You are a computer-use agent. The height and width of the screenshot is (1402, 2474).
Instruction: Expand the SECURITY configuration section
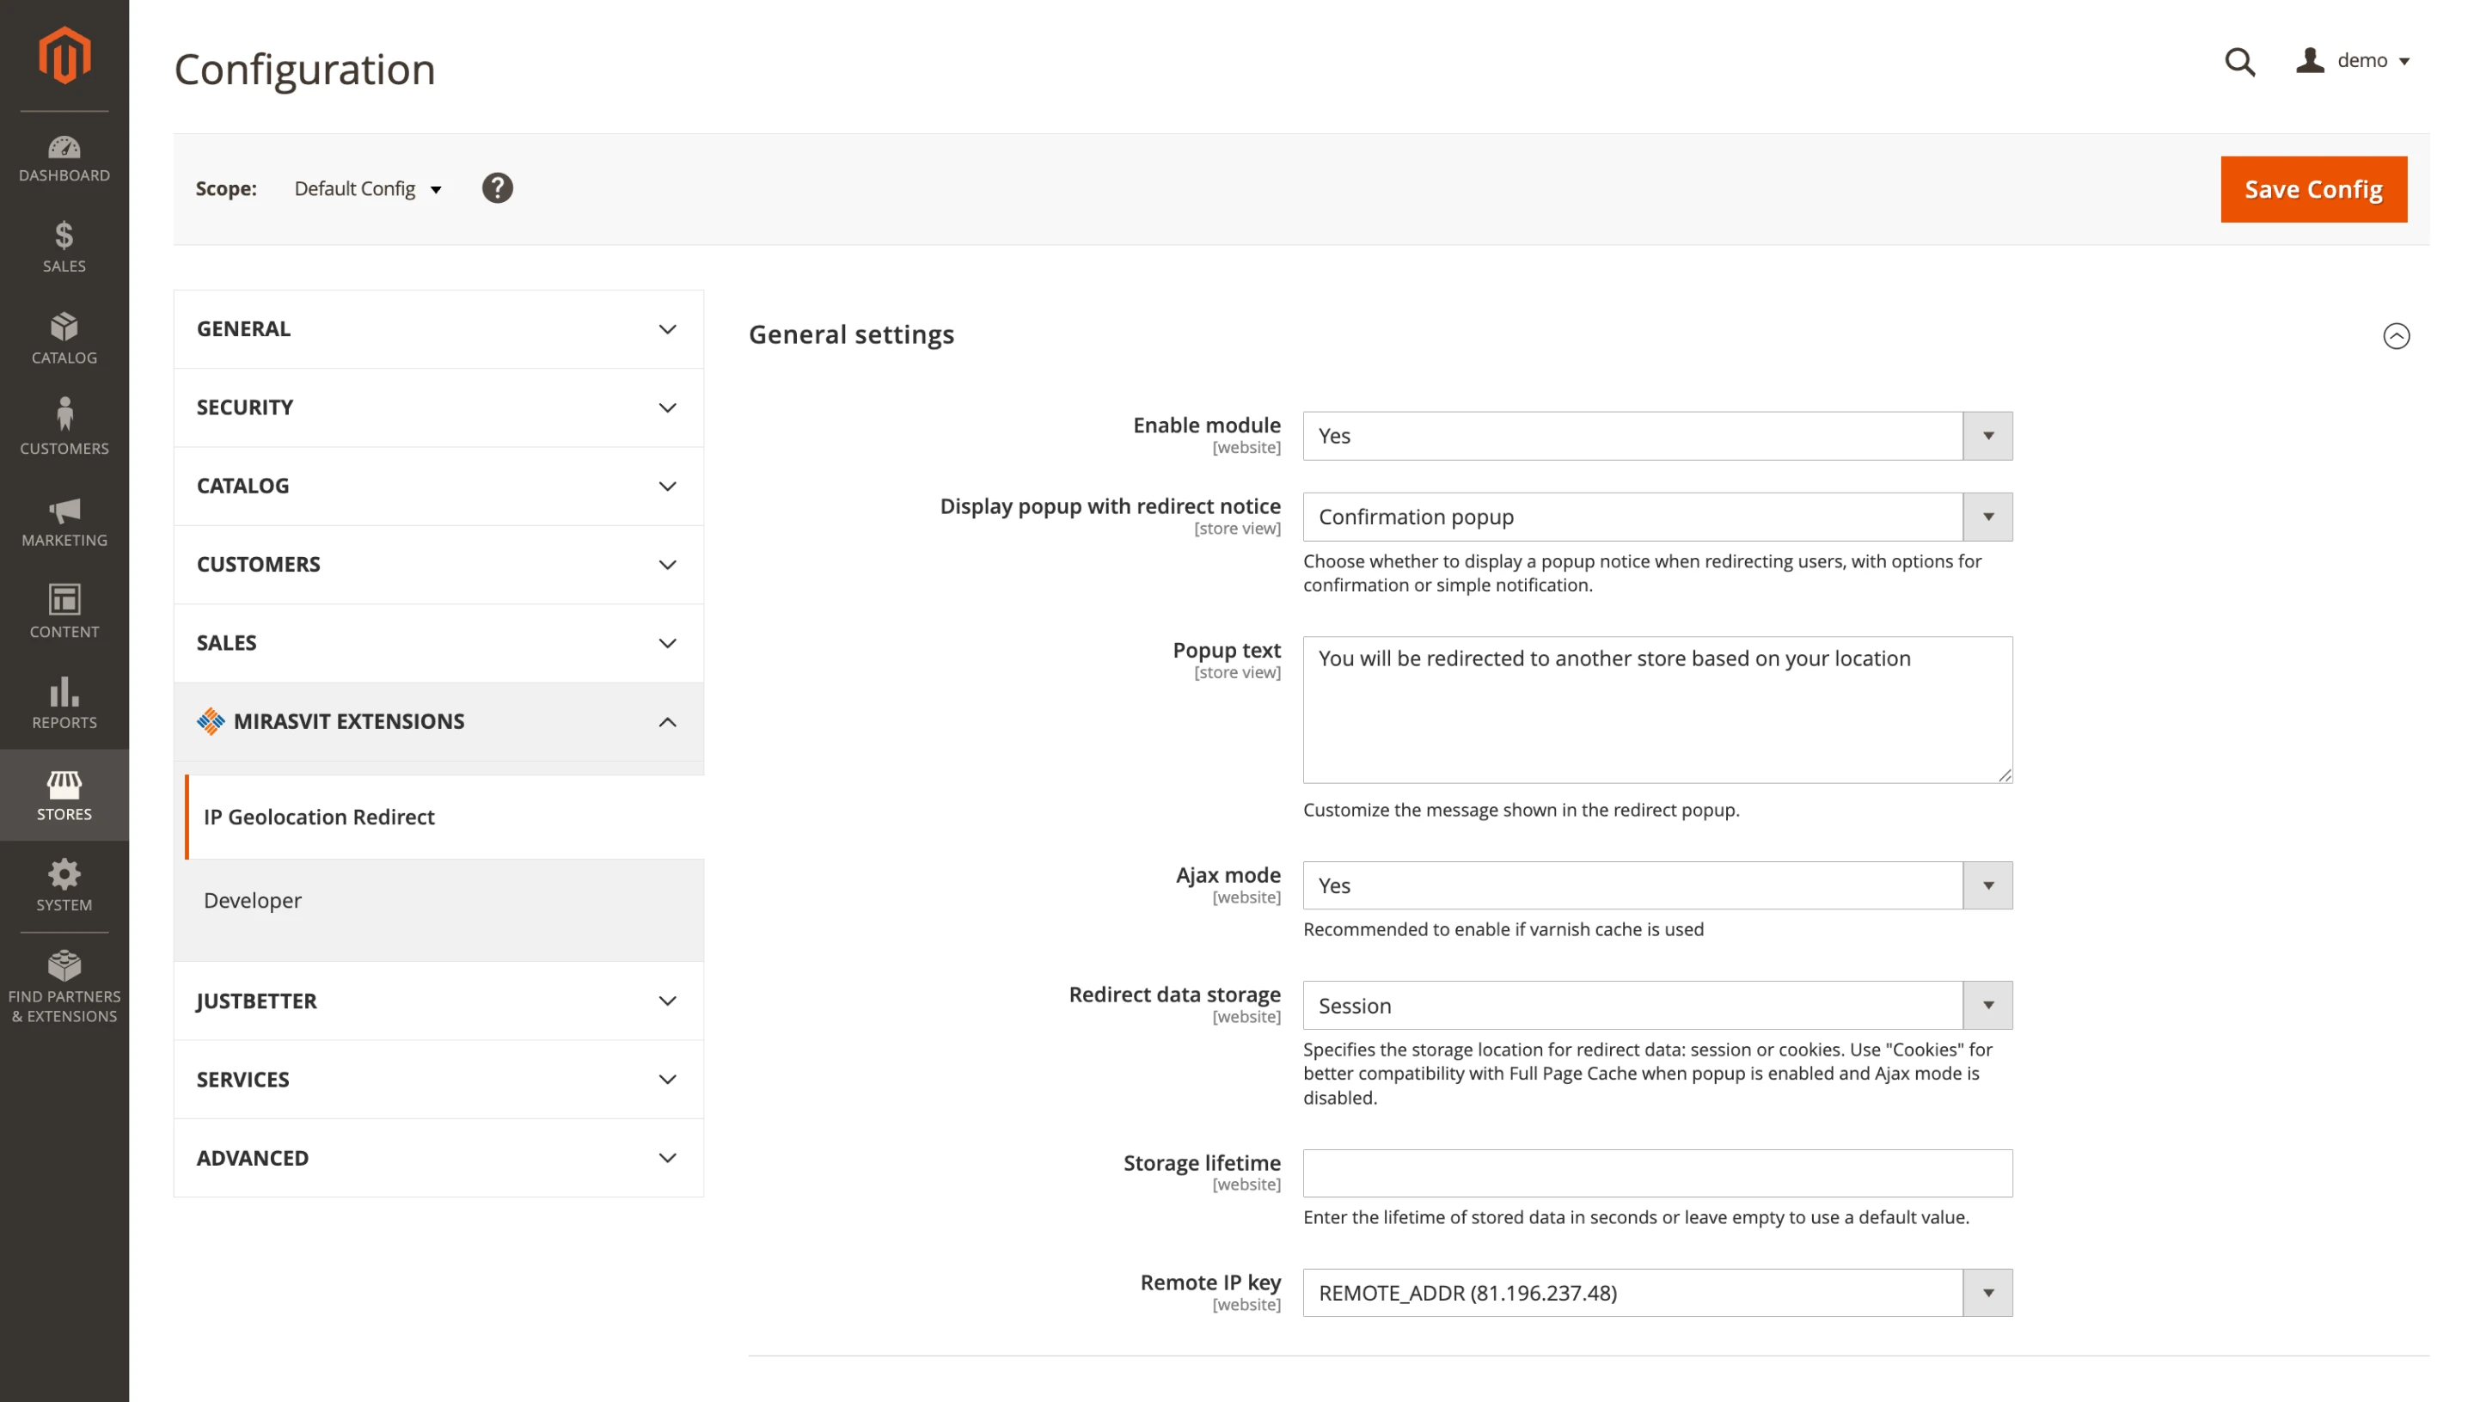[438, 407]
